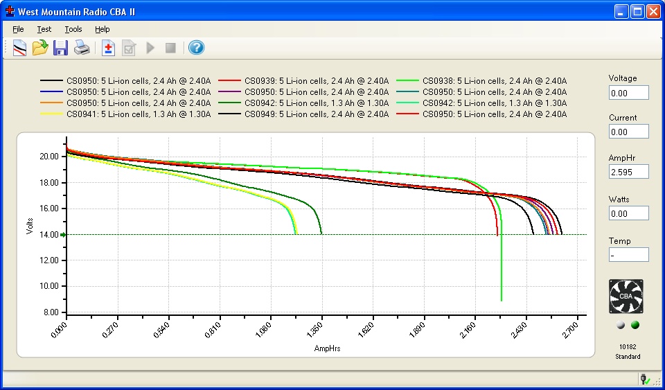Click the Temp readout field
The height and width of the screenshot is (390, 665).
click(x=628, y=255)
